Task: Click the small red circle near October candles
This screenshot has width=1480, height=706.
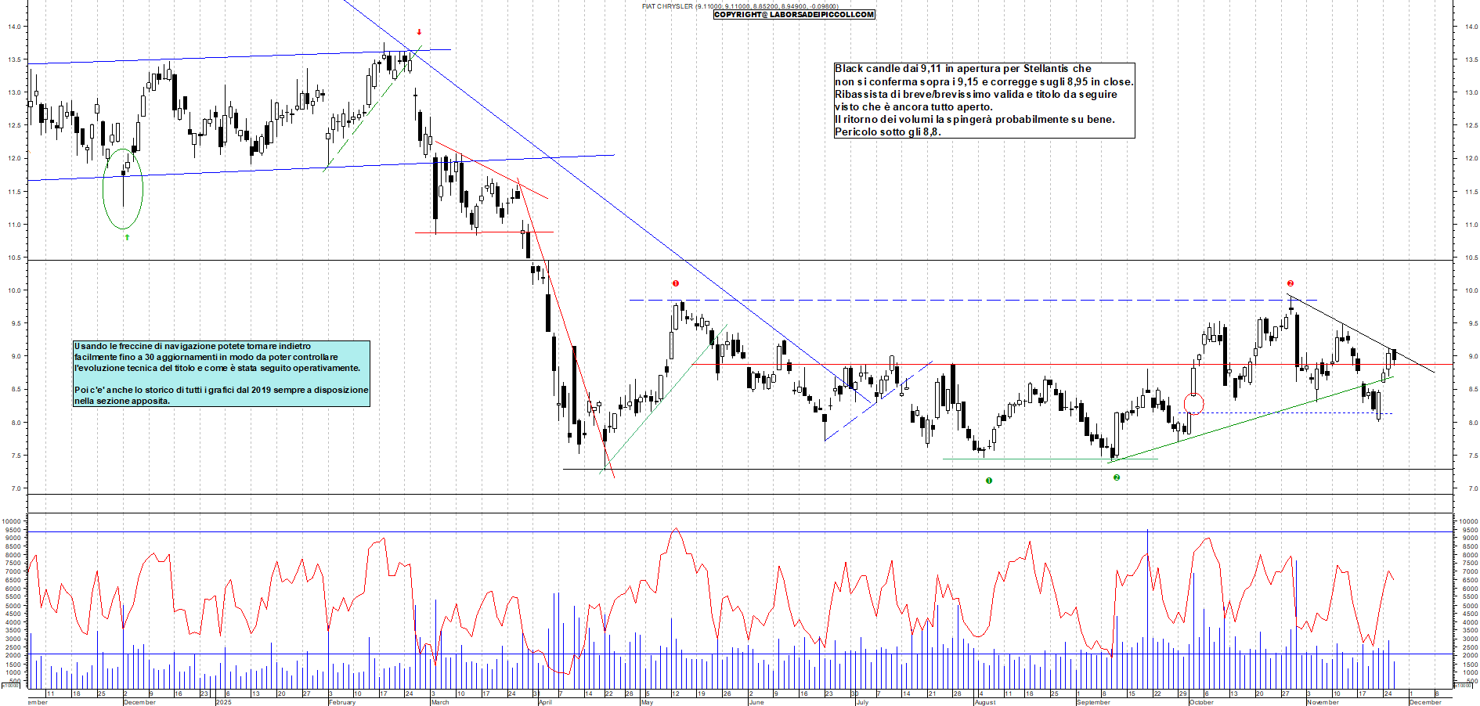Action: coord(1192,403)
